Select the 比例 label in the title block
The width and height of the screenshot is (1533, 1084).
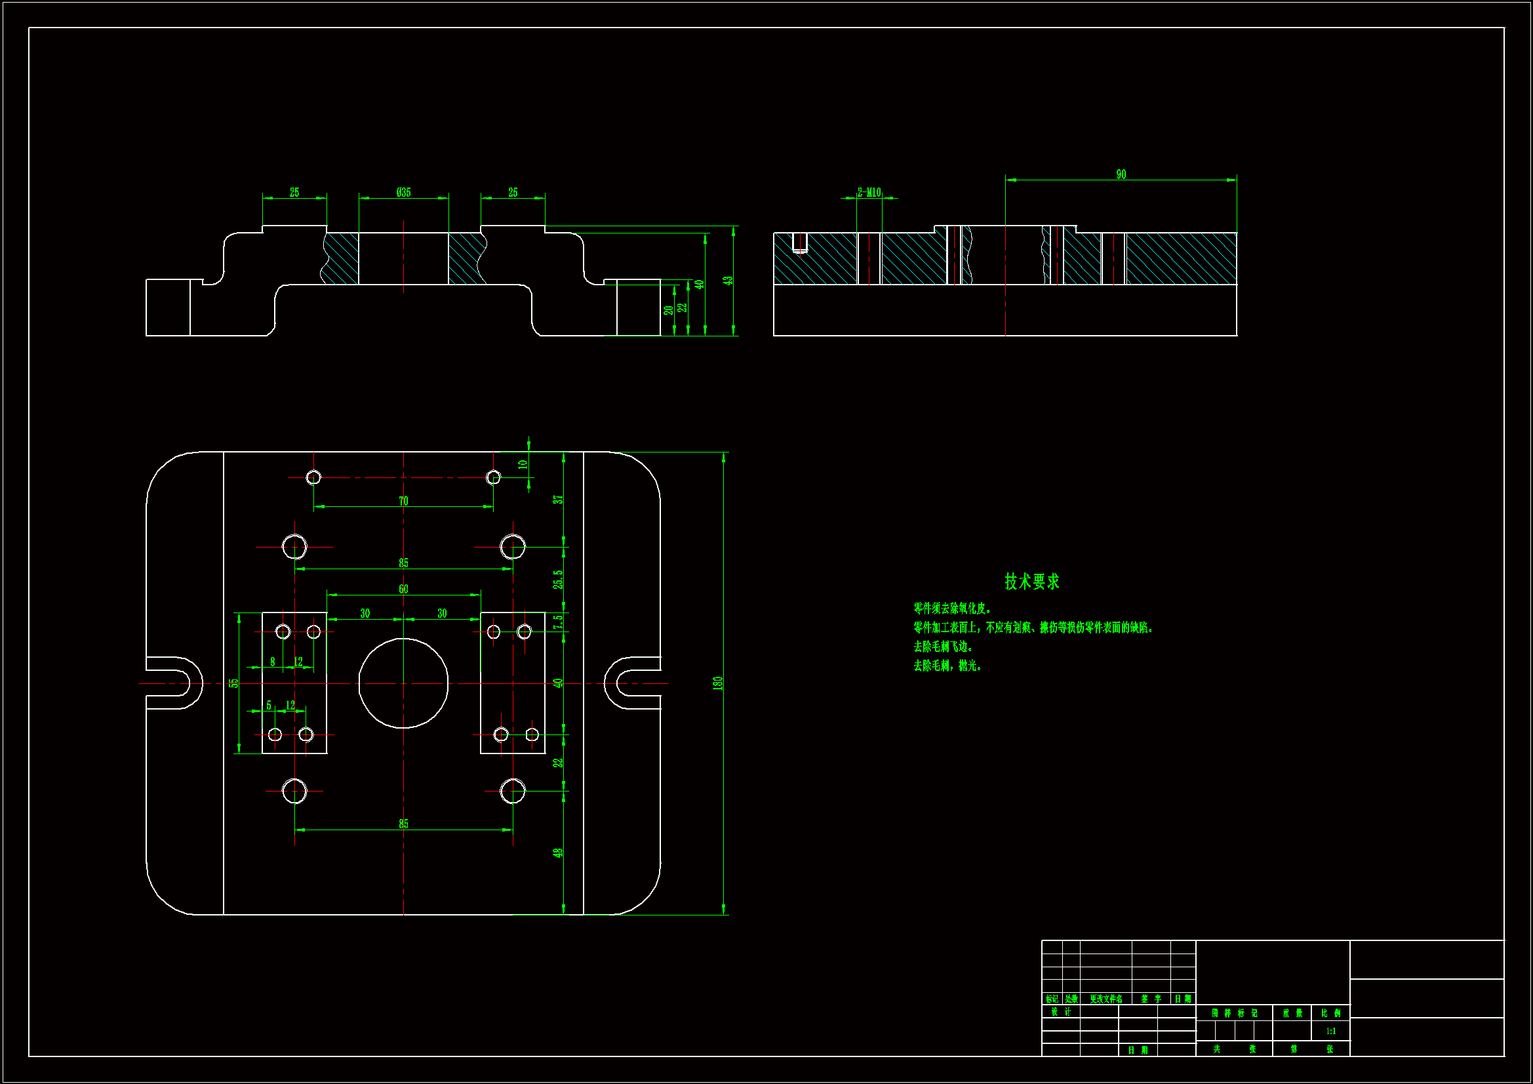(x=1330, y=1013)
